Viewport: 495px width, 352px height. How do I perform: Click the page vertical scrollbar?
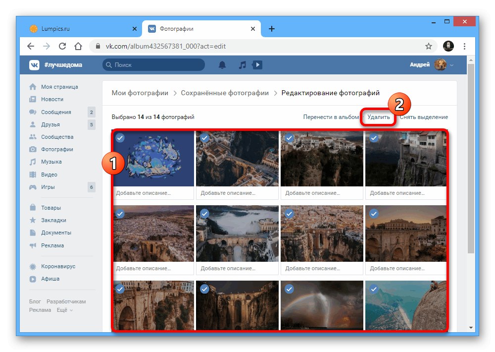click(x=471, y=159)
